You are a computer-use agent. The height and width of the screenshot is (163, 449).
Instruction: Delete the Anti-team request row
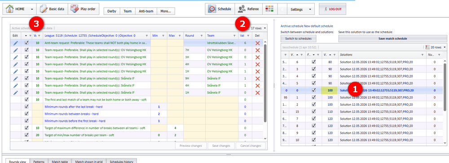(257, 43)
